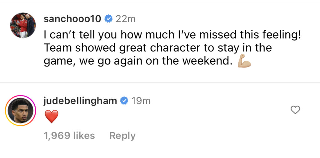View judebellingham's story via ringed avatar
The height and width of the screenshot is (158, 320).
[20, 110]
